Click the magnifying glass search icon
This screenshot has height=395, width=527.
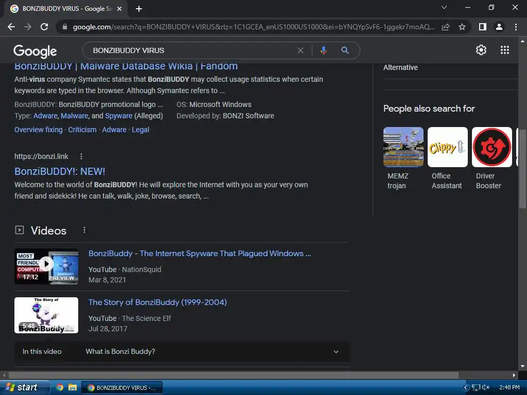345,50
